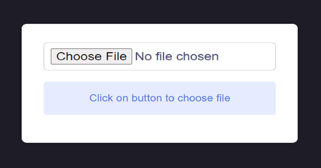Click the white card below the blue panel
The height and width of the screenshot is (168, 321).
tap(160, 129)
